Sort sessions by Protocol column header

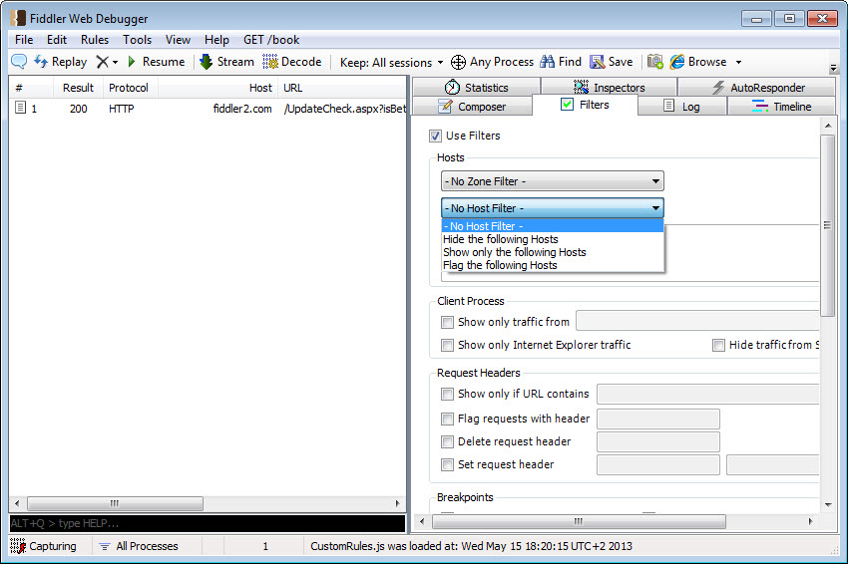click(x=131, y=88)
